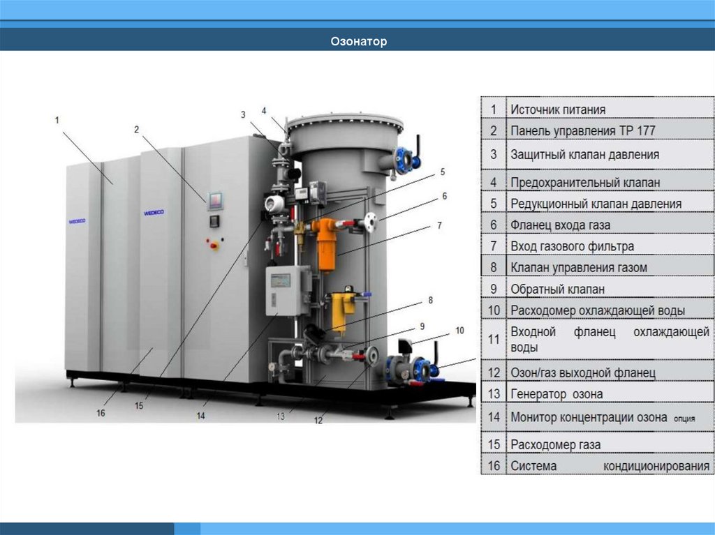Click callout label '12' on the diagram
This screenshot has height=535, width=715.
(x=318, y=420)
